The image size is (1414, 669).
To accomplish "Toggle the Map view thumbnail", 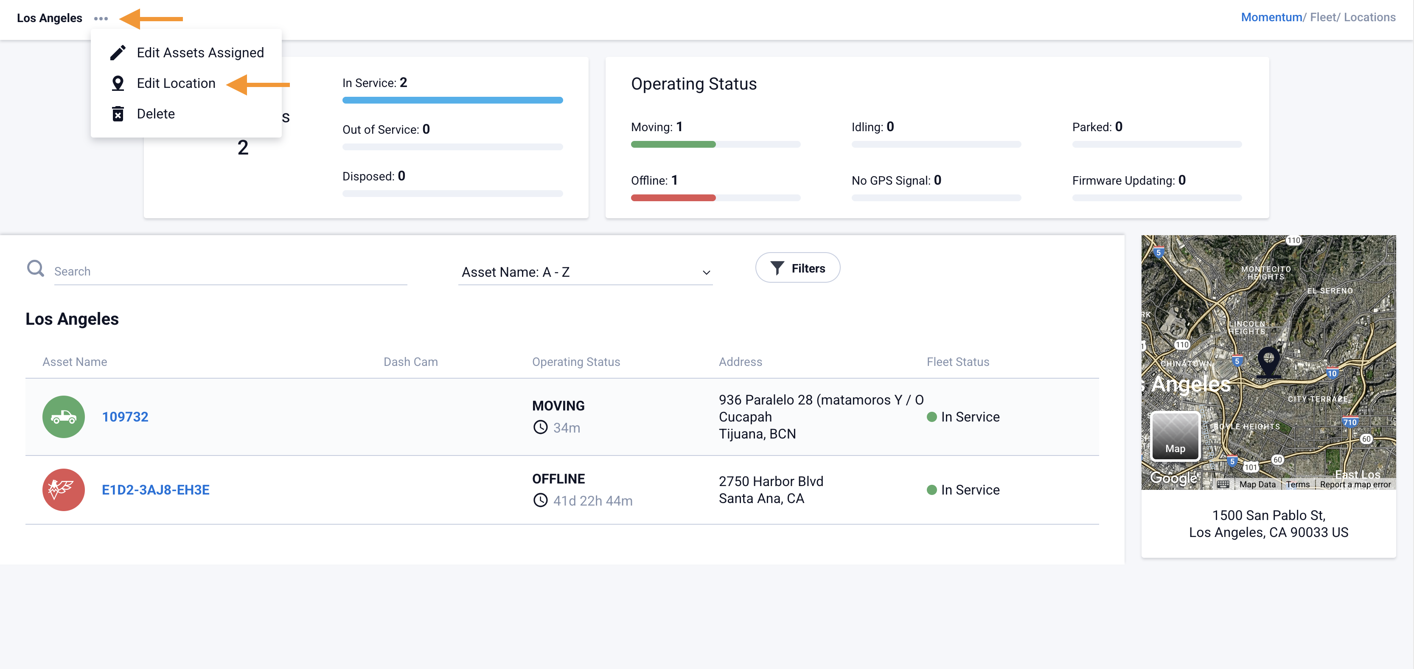I will point(1175,436).
